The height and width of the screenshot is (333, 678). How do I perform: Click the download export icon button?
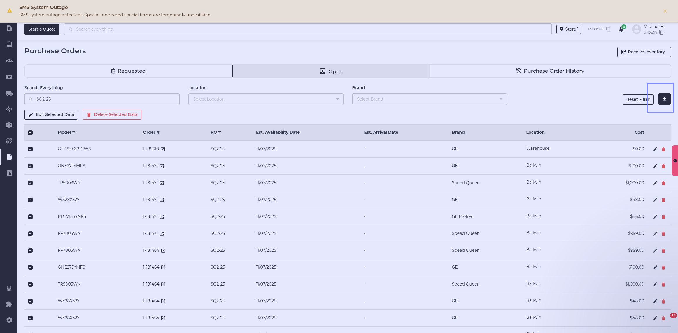(x=664, y=99)
